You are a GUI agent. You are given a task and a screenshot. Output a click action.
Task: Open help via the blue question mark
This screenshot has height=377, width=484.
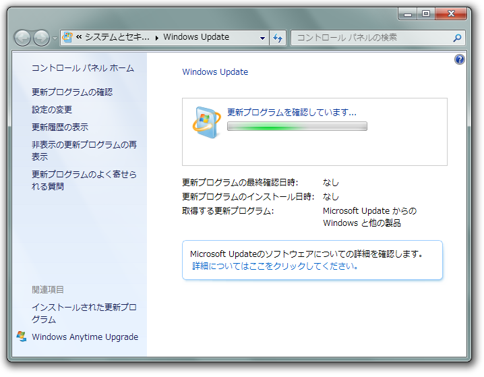pyautogui.click(x=459, y=59)
